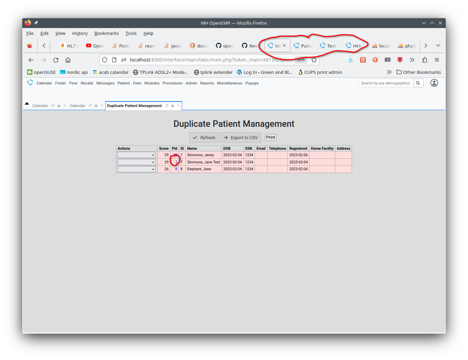Open the Firefox Downloads panel
This screenshot has height=360, width=468.
[350, 60]
